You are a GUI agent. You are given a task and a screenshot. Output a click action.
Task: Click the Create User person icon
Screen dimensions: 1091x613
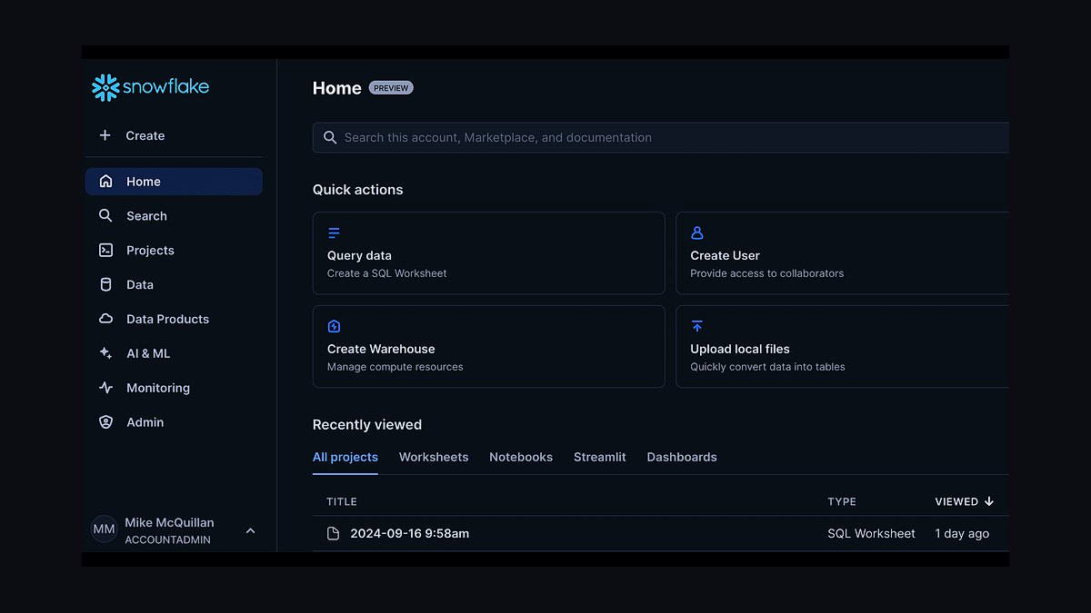coord(697,233)
